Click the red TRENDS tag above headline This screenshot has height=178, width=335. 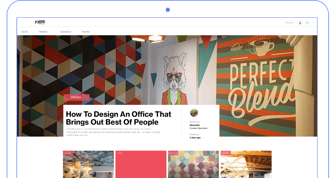pos(76,97)
